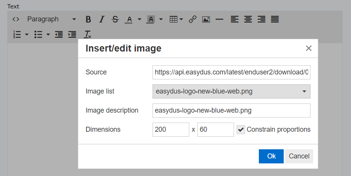The width and height of the screenshot is (351, 176).
Task: Toggle strikethrough text
Action: [x=115, y=19]
